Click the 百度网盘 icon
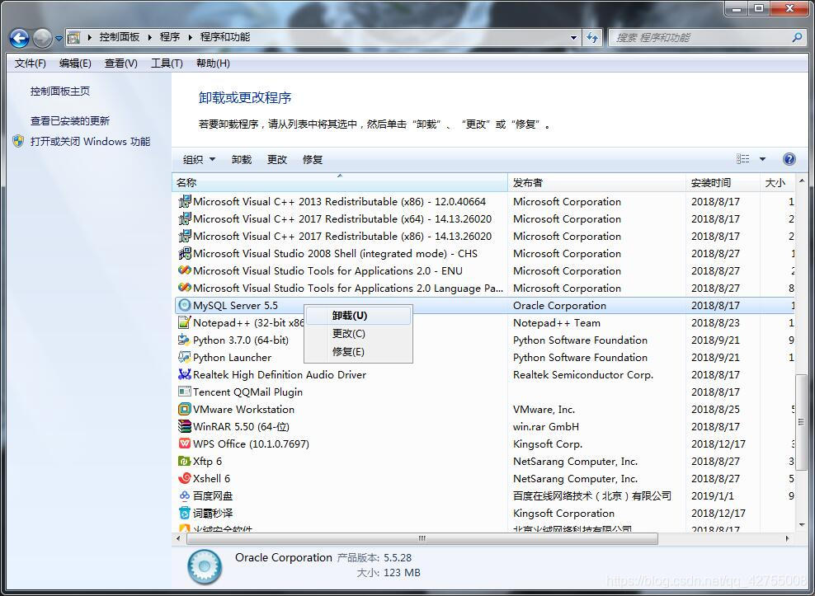The height and width of the screenshot is (596, 815). (184, 495)
